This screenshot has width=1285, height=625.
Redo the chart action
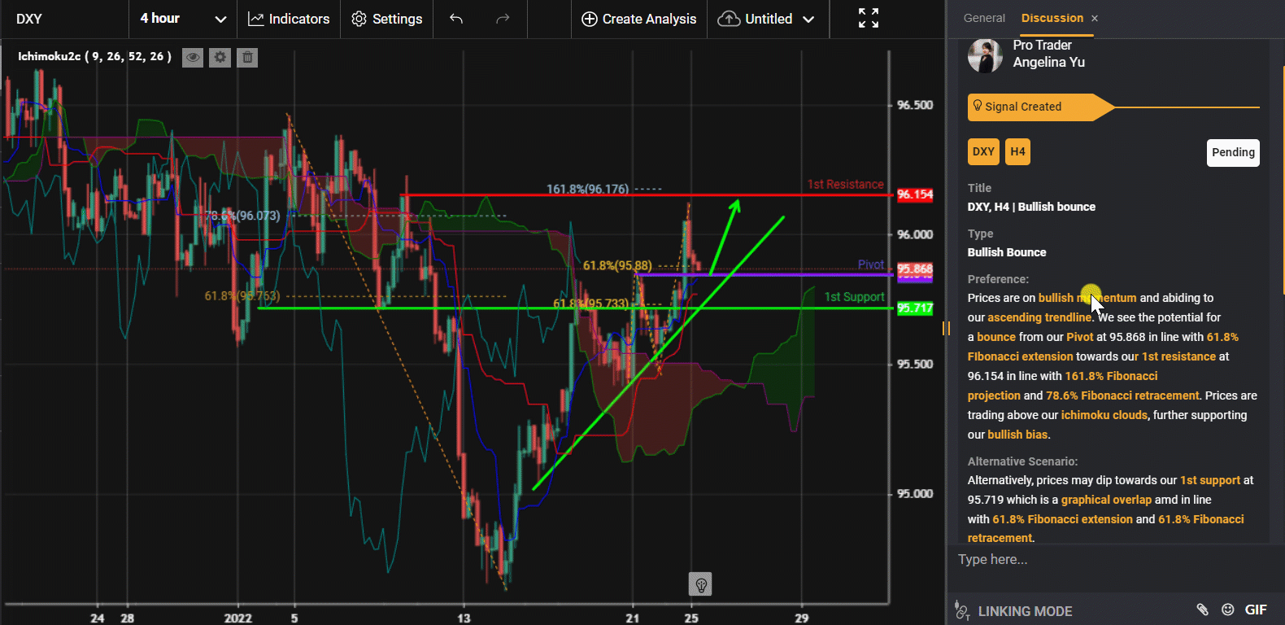click(x=503, y=19)
